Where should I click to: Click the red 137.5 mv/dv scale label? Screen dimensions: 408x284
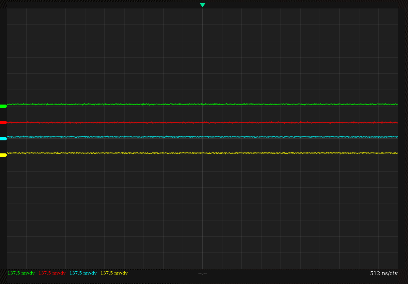(52, 273)
